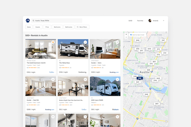Click the site logo in header
The height and width of the screenshot is (127, 191).
click(x=28, y=21)
